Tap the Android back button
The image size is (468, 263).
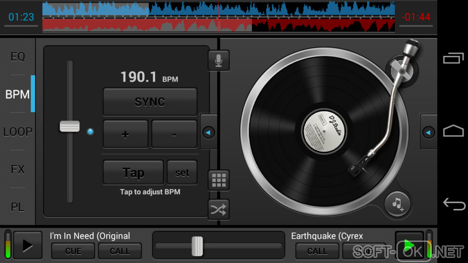tap(454, 204)
